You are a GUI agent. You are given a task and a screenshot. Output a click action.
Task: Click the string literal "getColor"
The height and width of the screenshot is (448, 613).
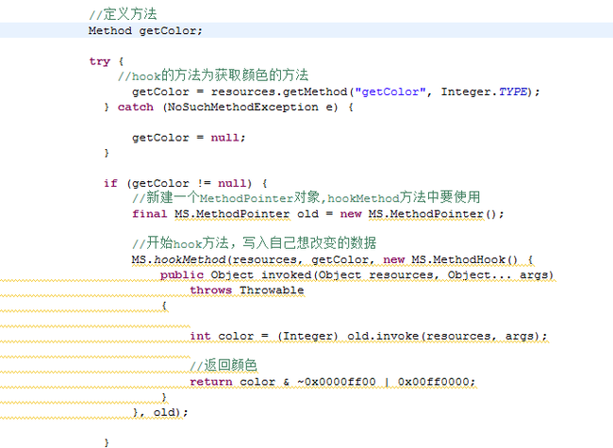click(x=390, y=91)
